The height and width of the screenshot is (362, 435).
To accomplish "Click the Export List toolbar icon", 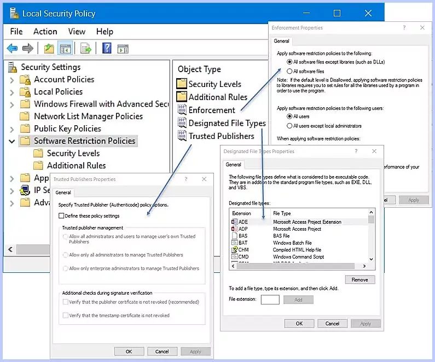I will point(86,49).
